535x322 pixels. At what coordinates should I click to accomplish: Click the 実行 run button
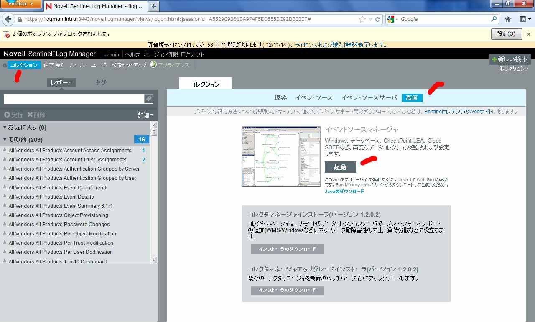point(14,115)
